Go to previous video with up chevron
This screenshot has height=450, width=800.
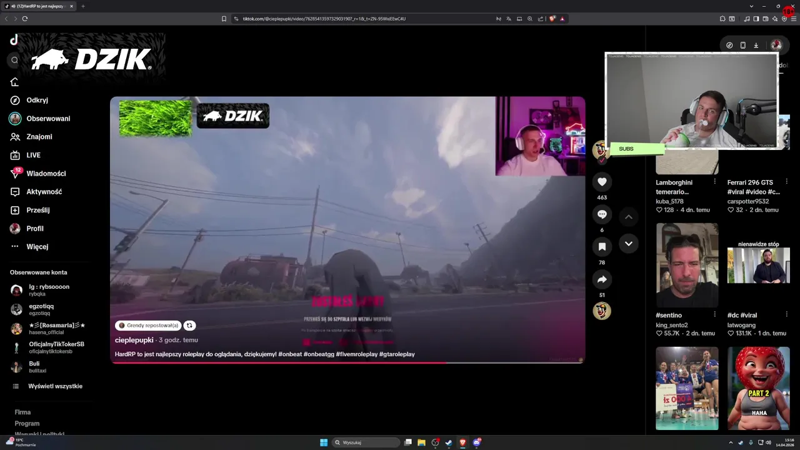(629, 217)
